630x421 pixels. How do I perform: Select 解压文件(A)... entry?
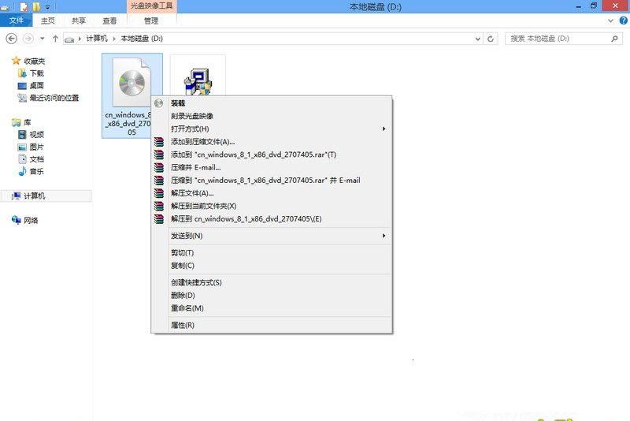(192, 193)
